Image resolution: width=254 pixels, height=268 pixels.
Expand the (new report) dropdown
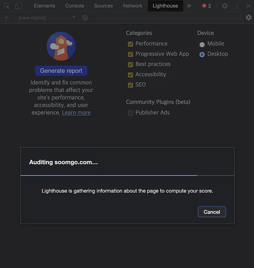tap(74, 17)
